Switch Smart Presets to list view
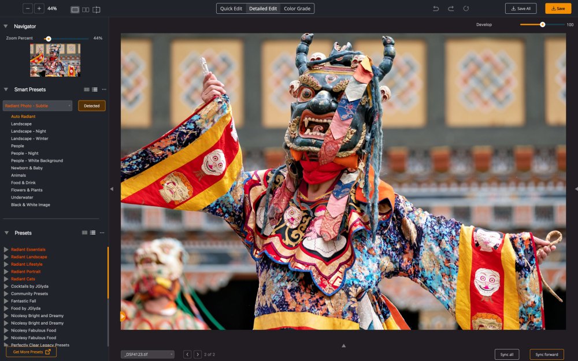578x361 pixels. point(95,90)
